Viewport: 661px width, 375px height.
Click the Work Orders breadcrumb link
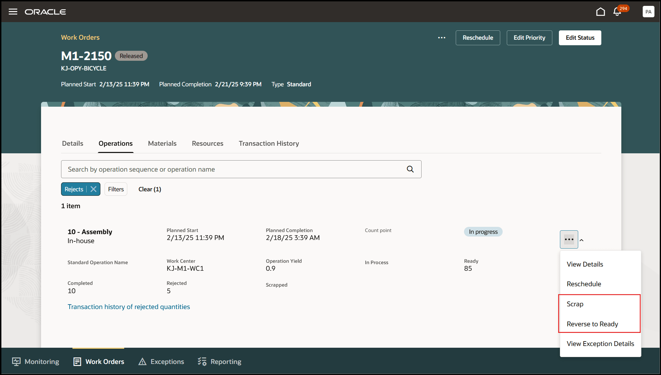(x=80, y=37)
